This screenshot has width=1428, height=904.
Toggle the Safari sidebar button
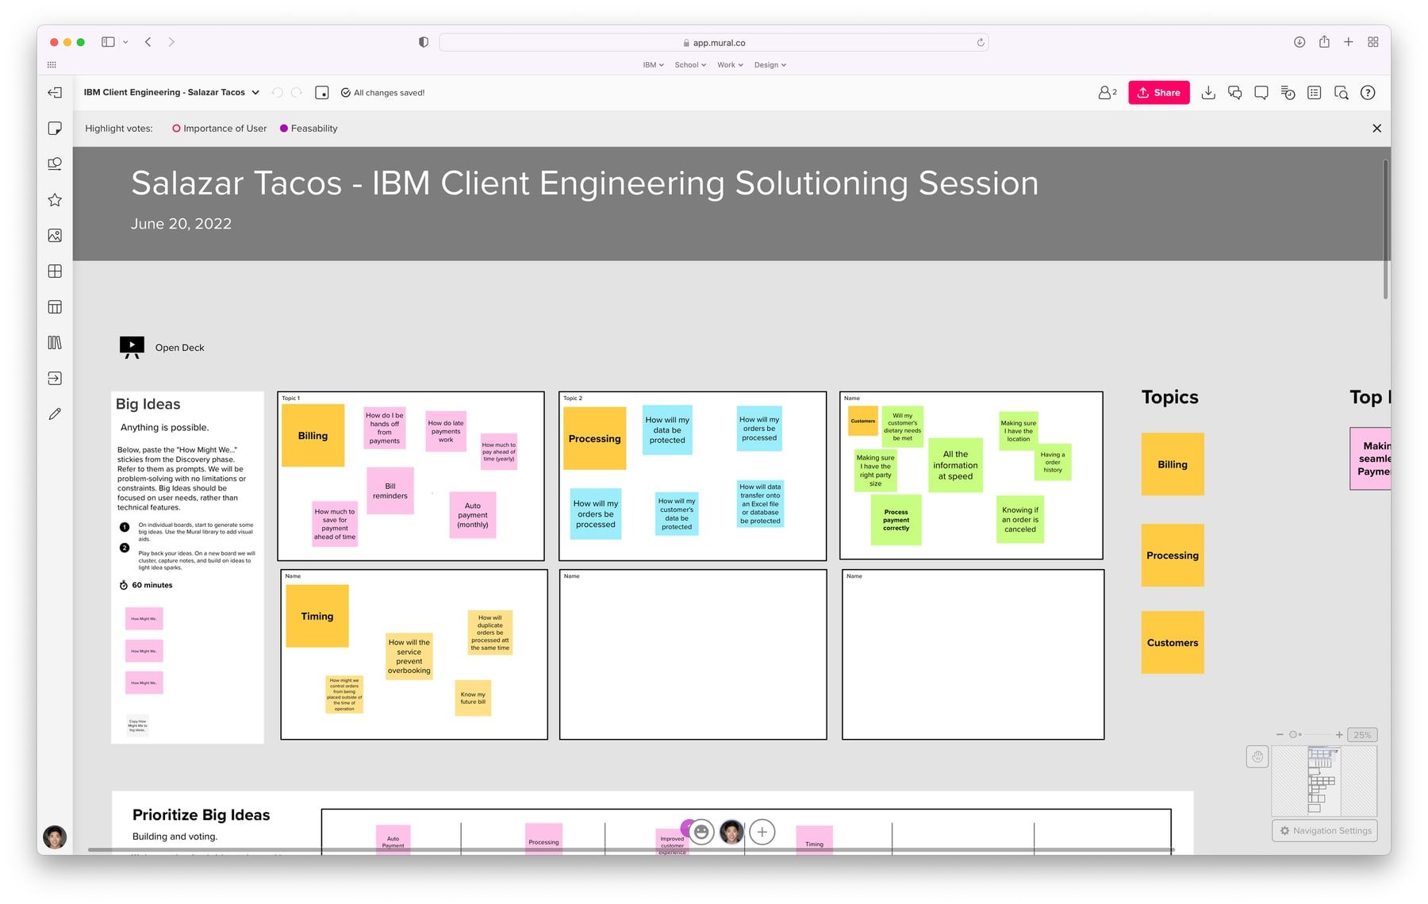coord(108,42)
